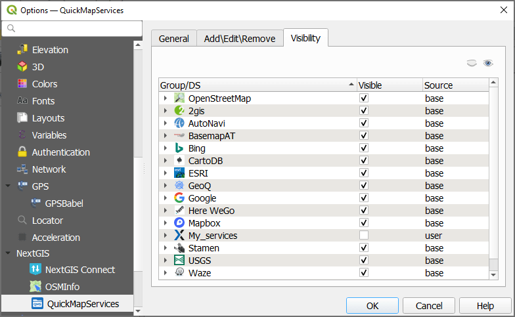Click the Colors palette icon
The image size is (515, 317).
click(x=22, y=84)
